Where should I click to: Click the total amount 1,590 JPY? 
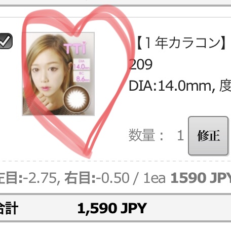click(112, 208)
